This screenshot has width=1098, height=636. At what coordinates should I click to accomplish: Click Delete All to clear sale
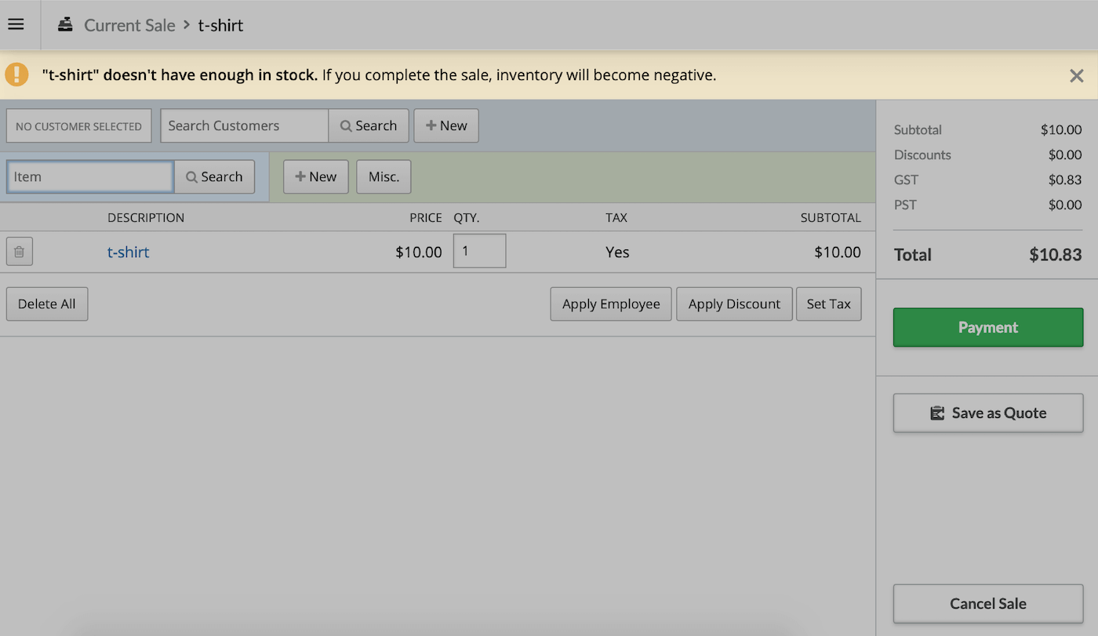(x=47, y=303)
